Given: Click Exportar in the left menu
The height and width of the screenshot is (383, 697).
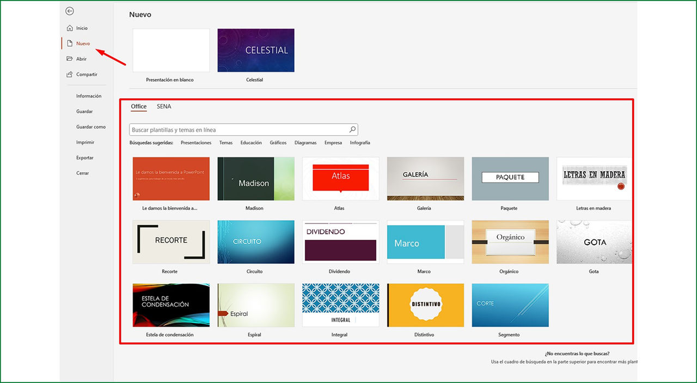Looking at the screenshot, I should click(x=85, y=158).
